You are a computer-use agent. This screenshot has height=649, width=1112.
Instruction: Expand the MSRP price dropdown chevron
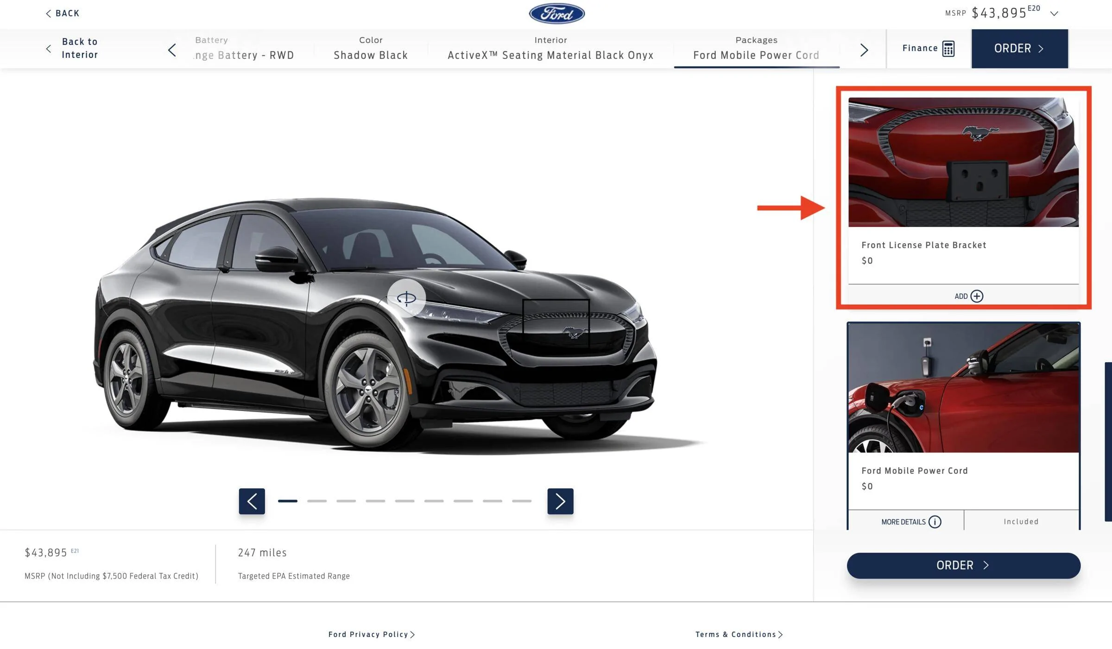pos(1054,13)
